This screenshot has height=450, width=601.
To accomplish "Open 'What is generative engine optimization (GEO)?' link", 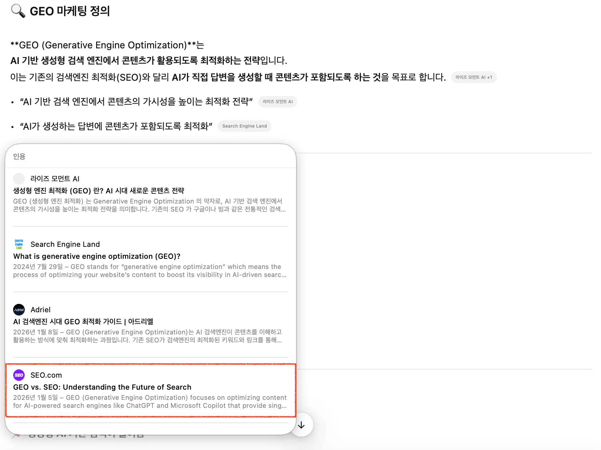I will pyautogui.click(x=97, y=256).
